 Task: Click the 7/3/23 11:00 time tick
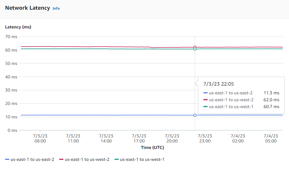click(x=73, y=138)
